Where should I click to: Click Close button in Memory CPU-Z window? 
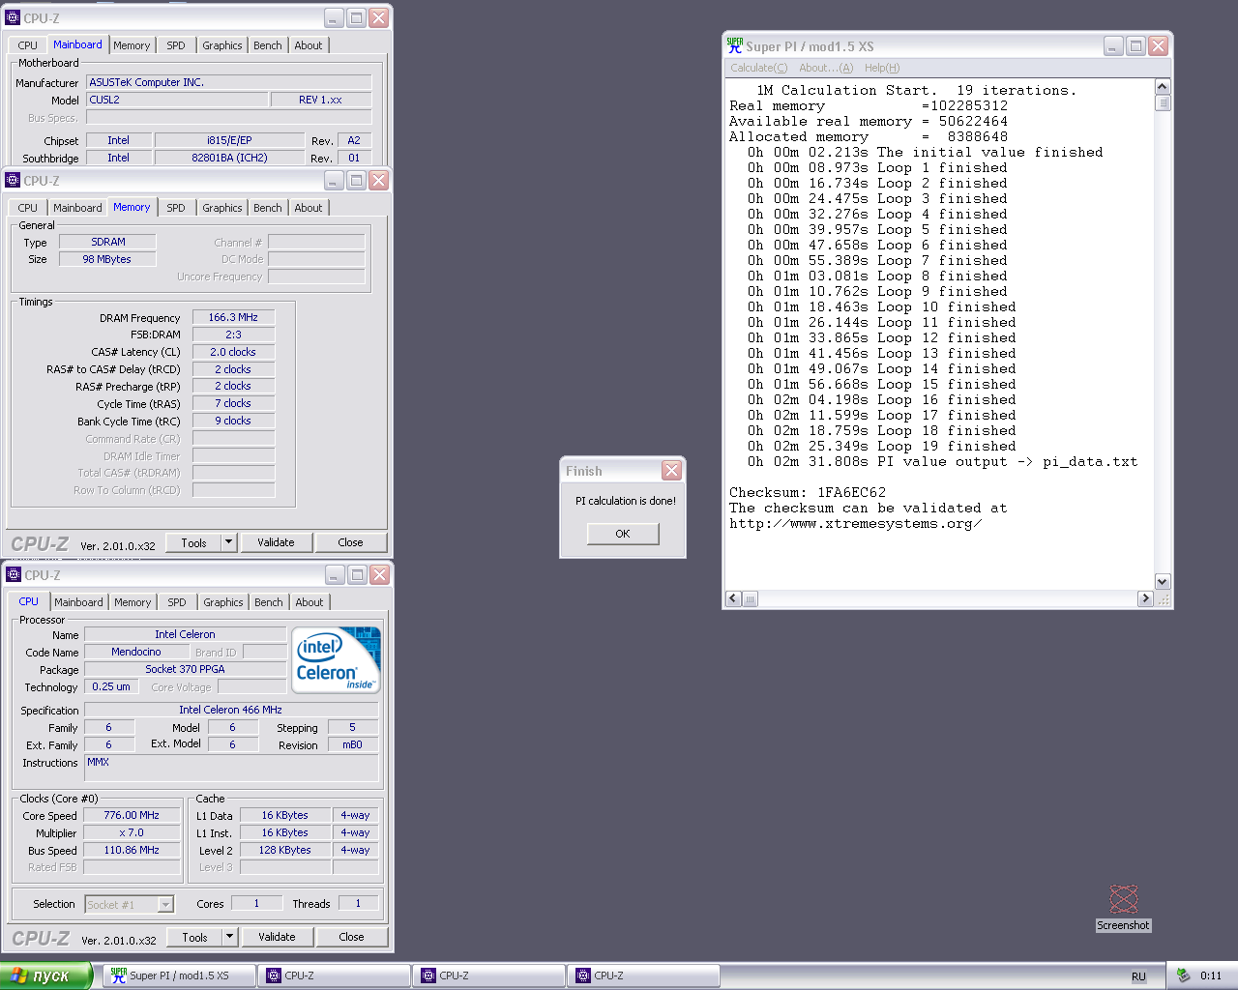(350, 542)
